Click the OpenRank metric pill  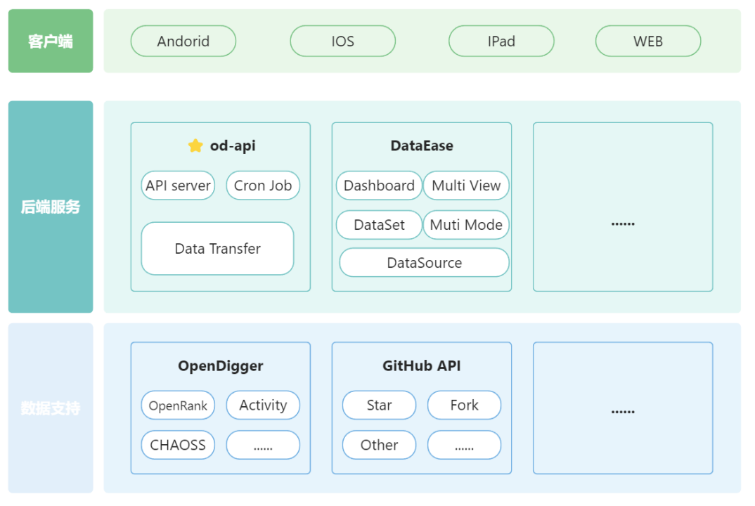[x=178, y=406]
